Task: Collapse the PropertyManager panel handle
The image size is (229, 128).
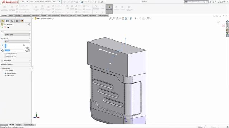Action: click(32, 69)
